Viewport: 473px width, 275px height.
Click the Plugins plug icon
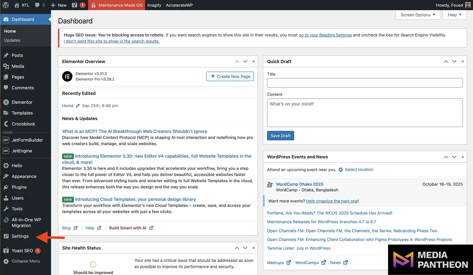(6, 187)
